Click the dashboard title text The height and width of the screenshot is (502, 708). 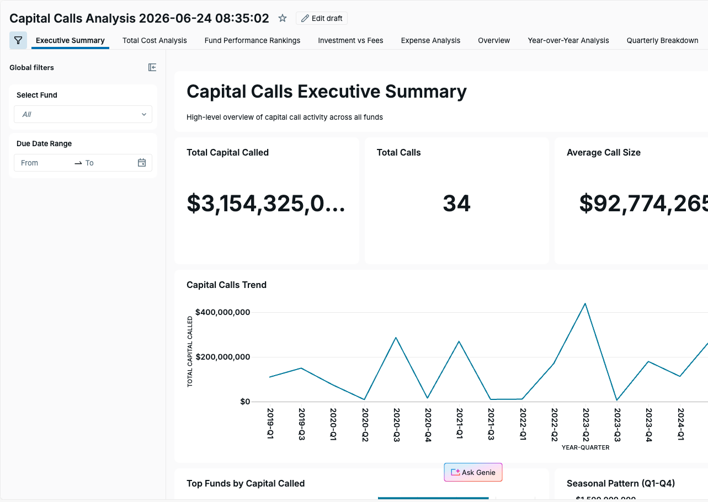click(x=139, y=18)
